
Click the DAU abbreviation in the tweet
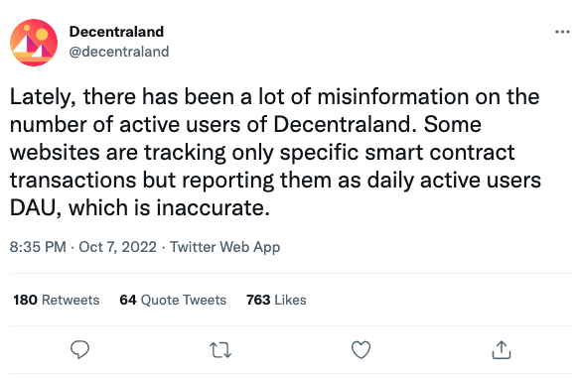pyautogui.click(x=33, y=207)
